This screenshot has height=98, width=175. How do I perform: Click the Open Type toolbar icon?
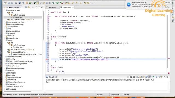click(66, 3)
